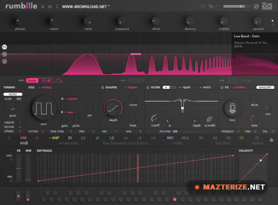Open the filter notch mode dropdown
The height and width of the screenshot is (205, 278).
(205, 87)
